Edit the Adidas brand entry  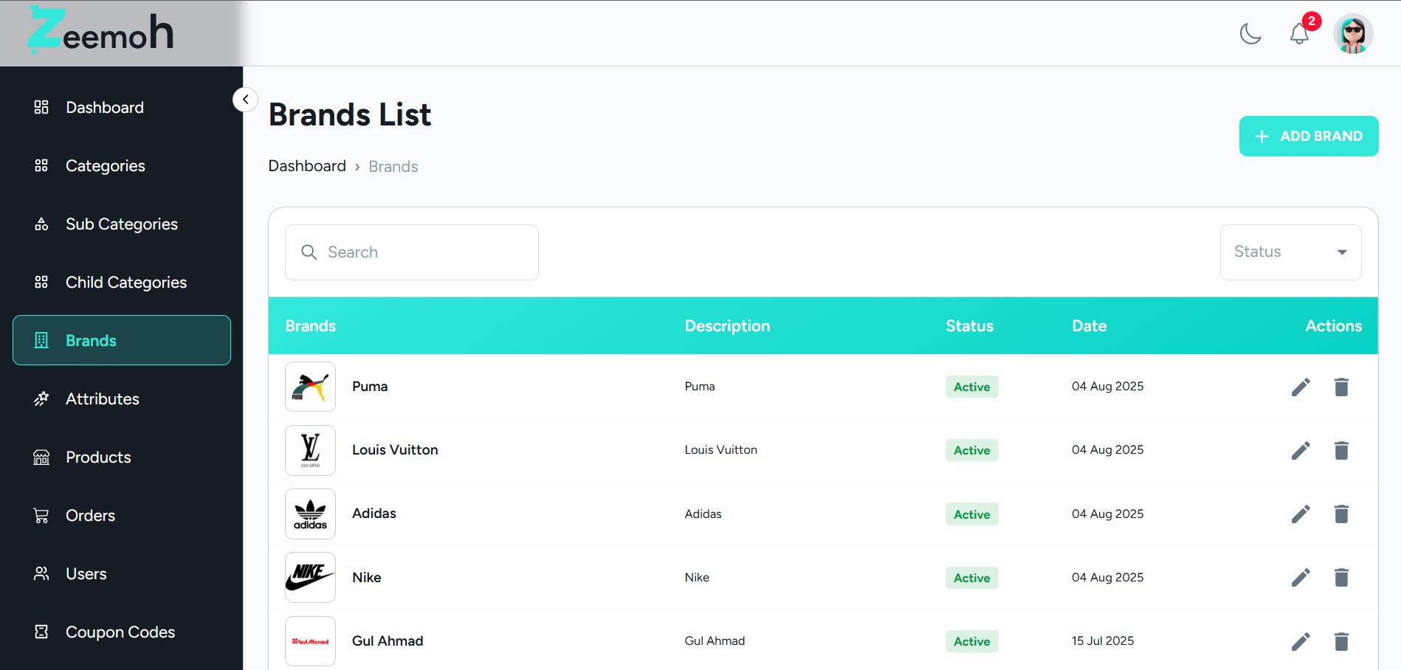[x=1301, y=514]
